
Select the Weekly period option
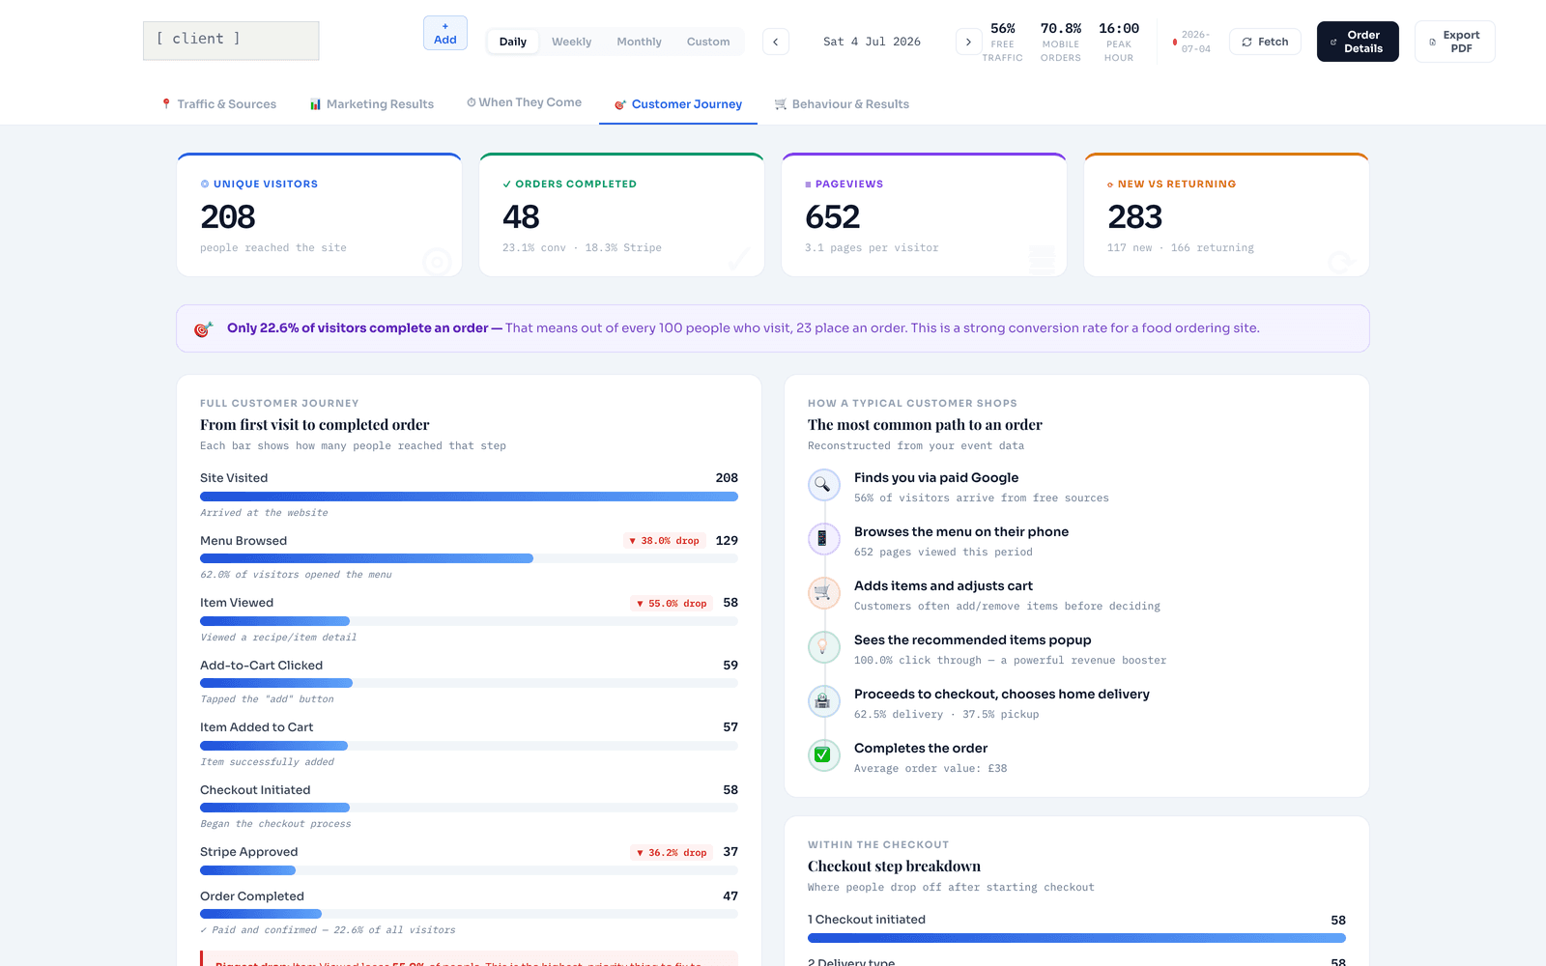(571, 42)
